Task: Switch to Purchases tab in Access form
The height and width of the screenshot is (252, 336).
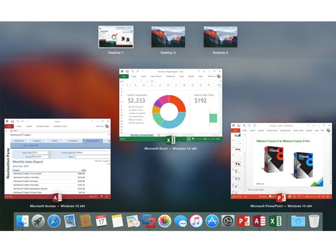Action: click(73, 141)
